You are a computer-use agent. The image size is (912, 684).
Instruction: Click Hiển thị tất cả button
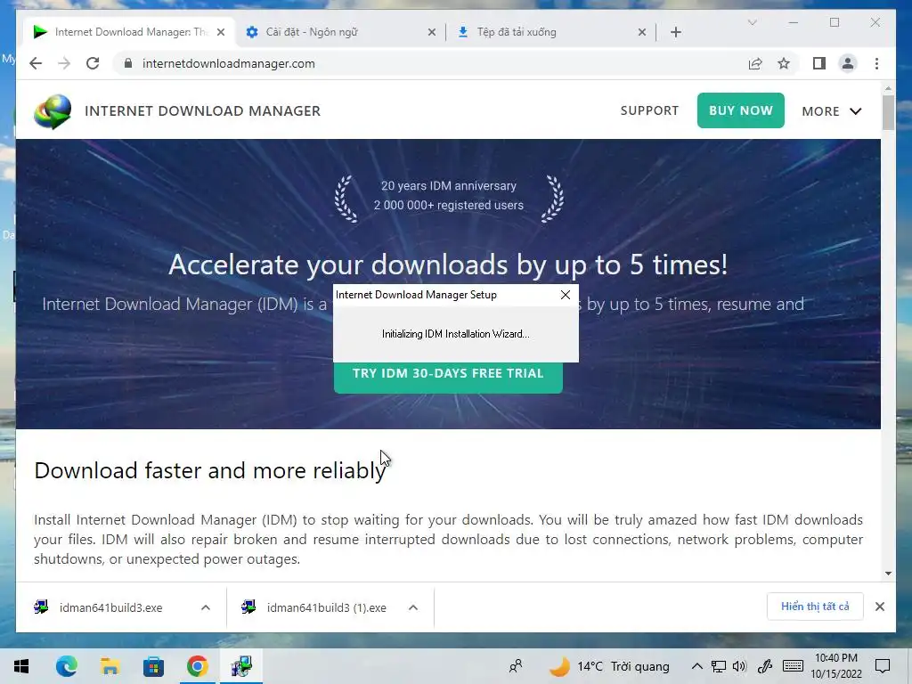(815, 606)
